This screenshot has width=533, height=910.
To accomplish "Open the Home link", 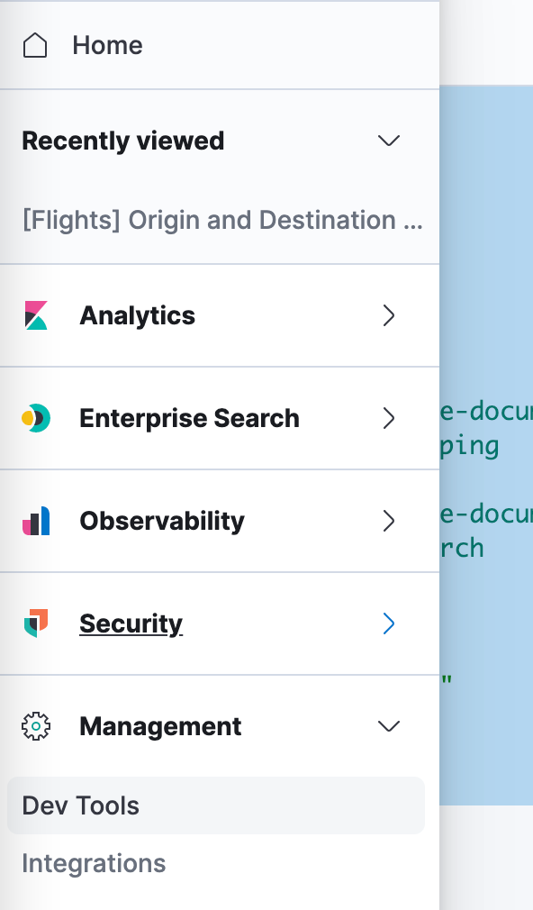I will point(107,45).
